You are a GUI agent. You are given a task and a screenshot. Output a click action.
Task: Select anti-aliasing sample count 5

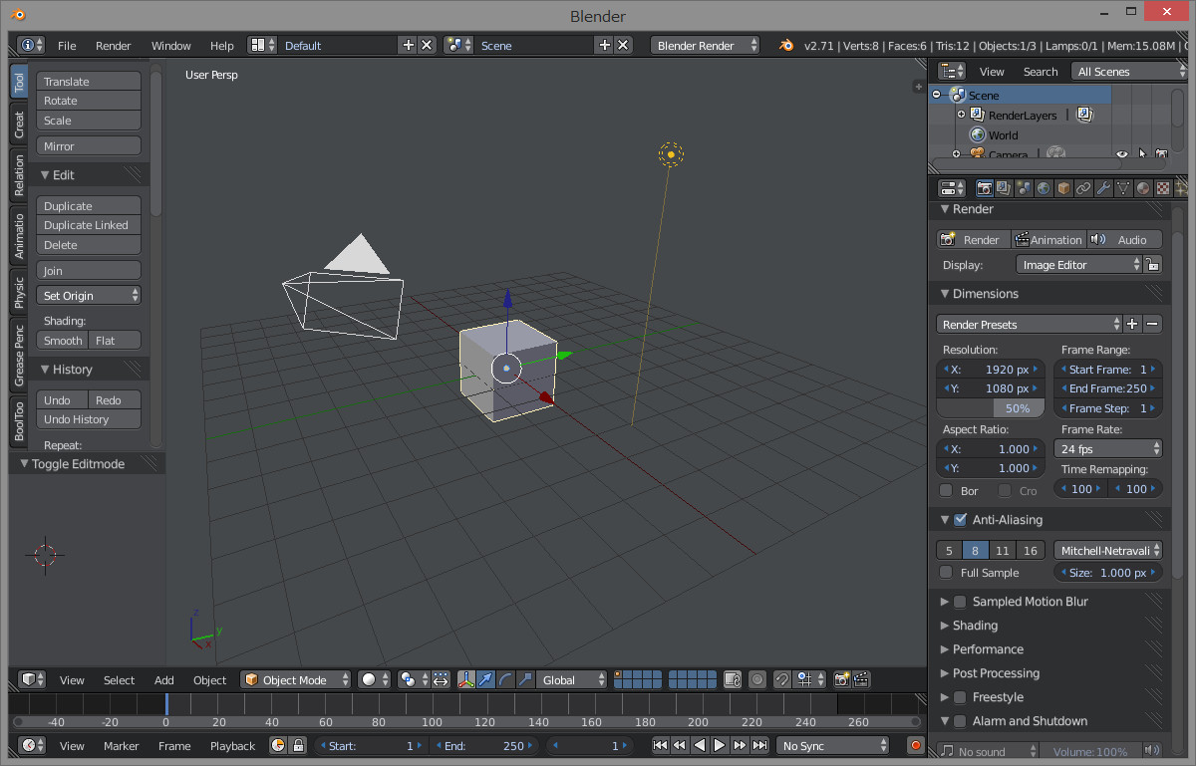coord(949,550)
